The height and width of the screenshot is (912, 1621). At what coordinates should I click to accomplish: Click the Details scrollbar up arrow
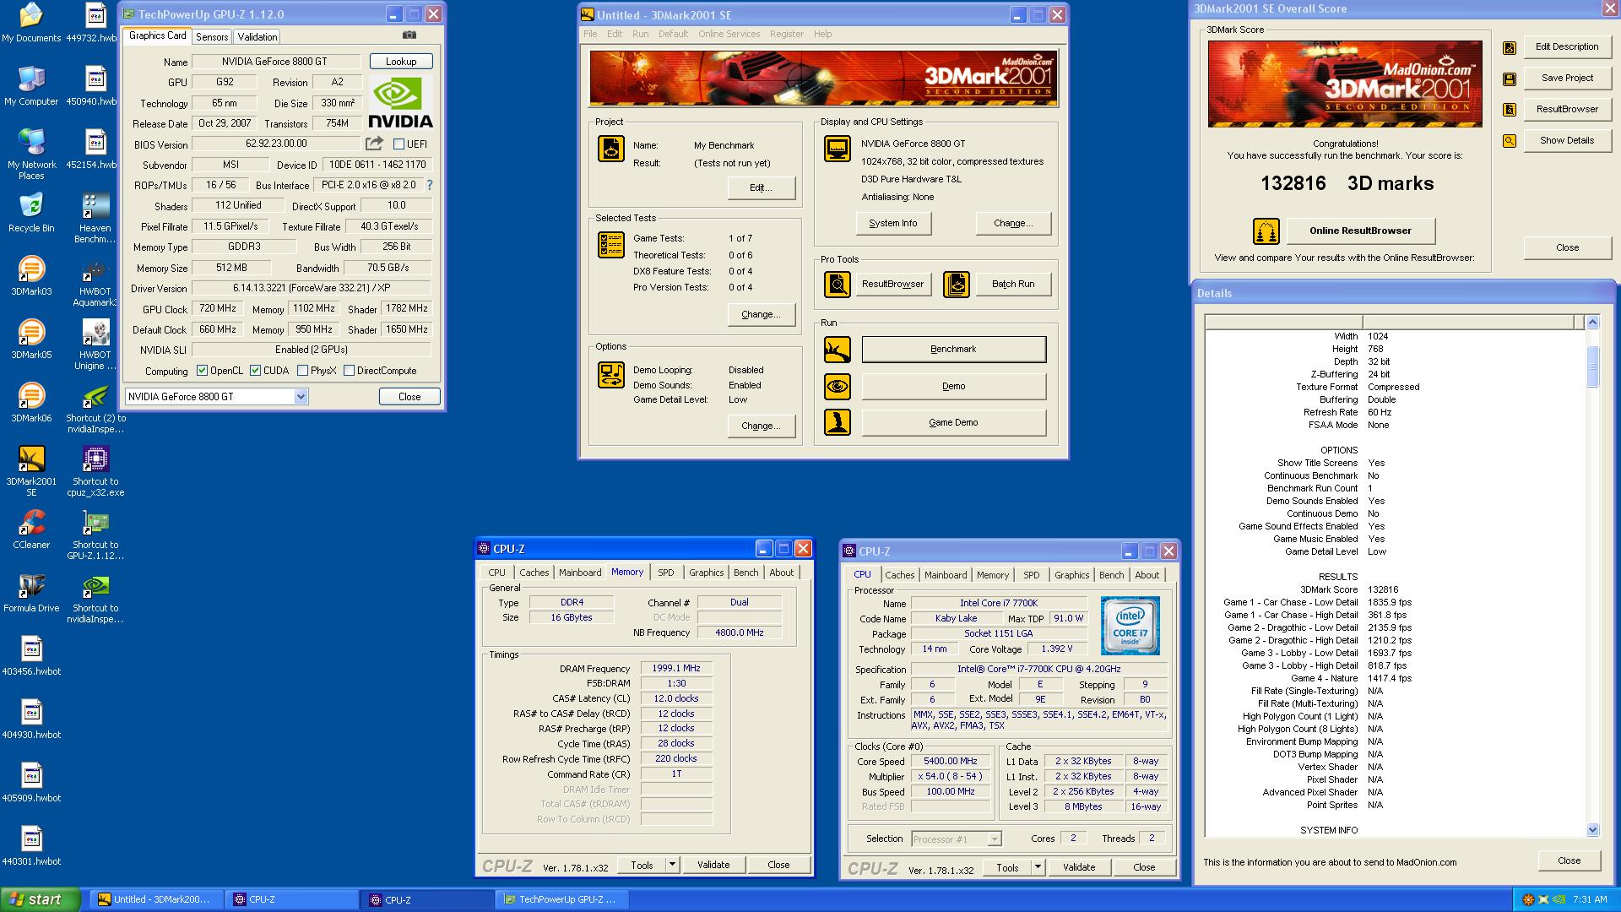[x=1593, y=322]
